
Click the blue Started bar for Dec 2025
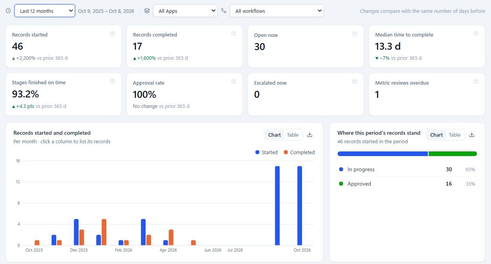coord(76,232)
